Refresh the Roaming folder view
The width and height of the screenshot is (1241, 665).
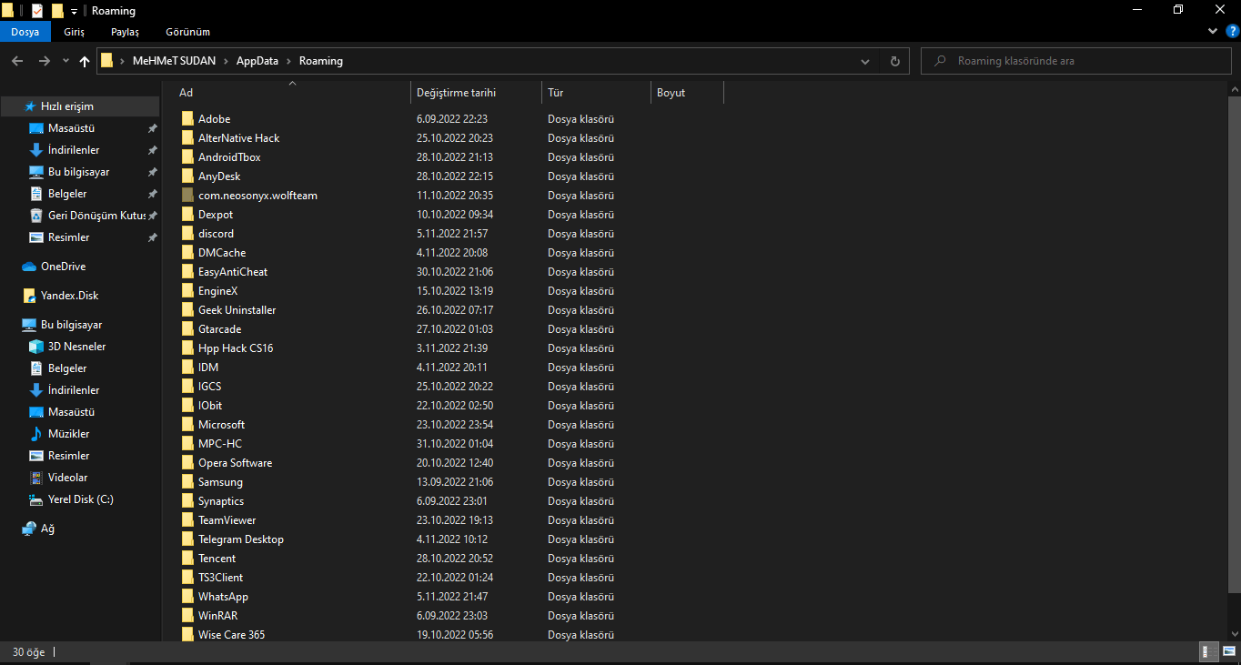pyautogui.click(x=895, y=61)
